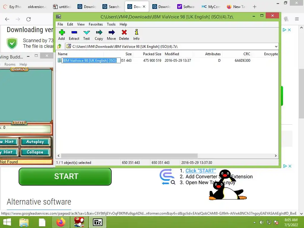This screenshot has width=304, height=228.
Task: Go up one folder level icon
Action: 59,46
